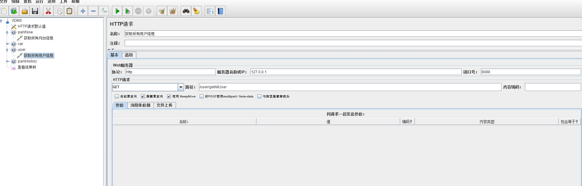Paste element using clipboard icon
Image resolution: width=582 pixels, height=186 pixels.
tap(69, 11)
